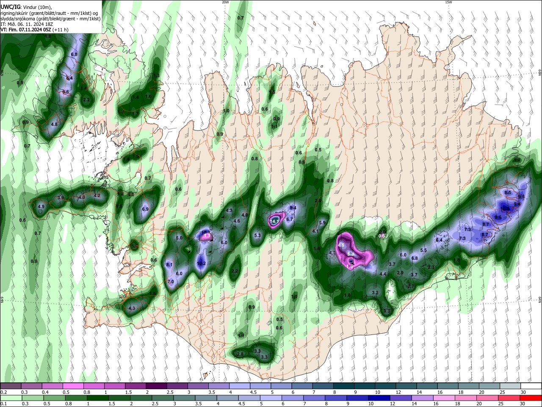Click the 2.8 value near the south coast
The height and width of the screenshot is (407, 542).
point(240,354)
